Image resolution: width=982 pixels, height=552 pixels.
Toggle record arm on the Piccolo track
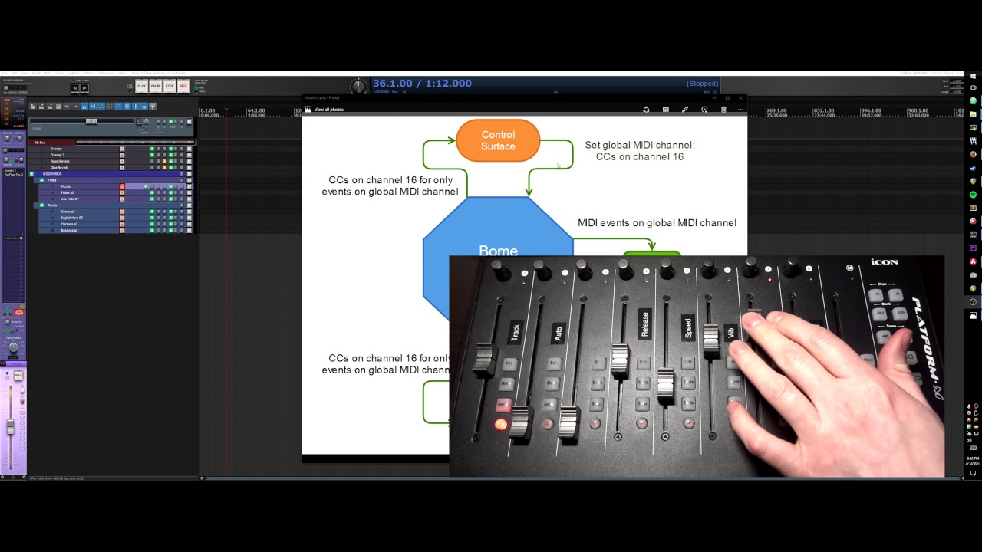click(122, 186)
